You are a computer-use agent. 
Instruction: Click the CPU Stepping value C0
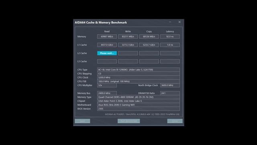[x=139, y=74]
